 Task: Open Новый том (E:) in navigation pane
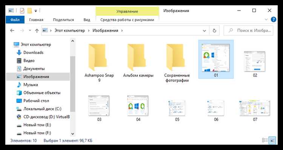37,125
